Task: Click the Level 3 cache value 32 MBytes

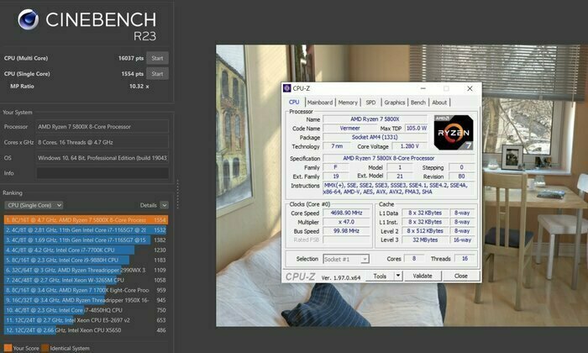Action: pyautogui.click(x=425, y=240)
